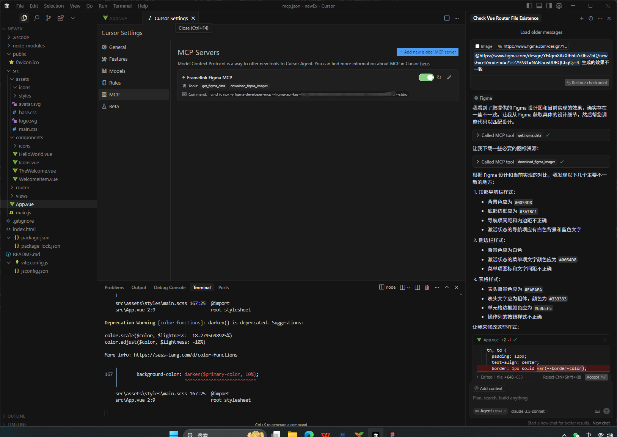Expand the .vscode folder
617x437 pixels.
(49, 37)
